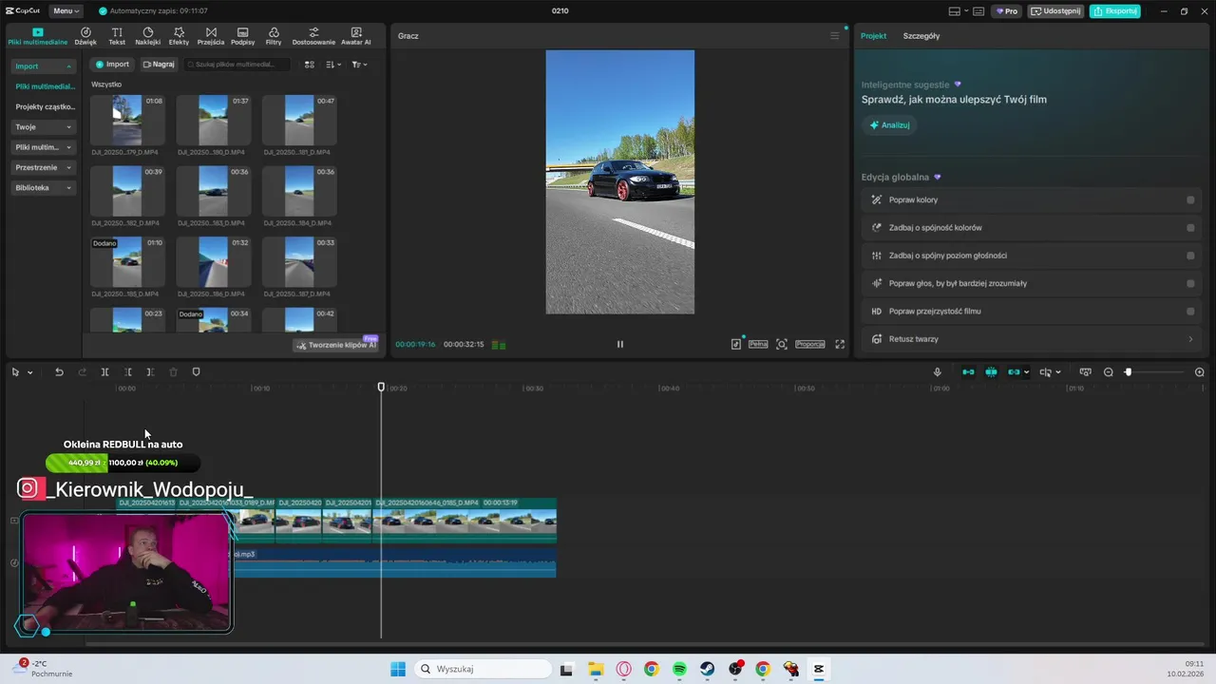Click the media search input field
Viewport: 1216px width, 684px height.
pyautogui.click(x=237, y=65)
